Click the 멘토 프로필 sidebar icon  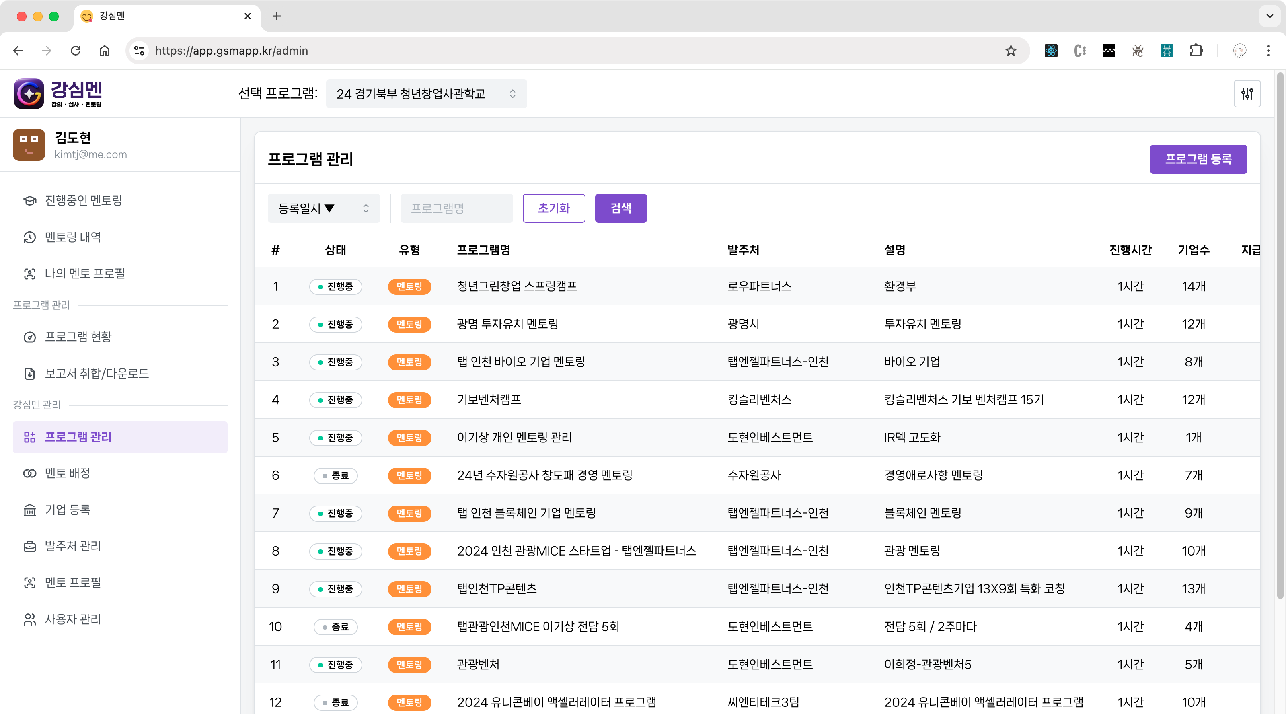tap(29, 583)
